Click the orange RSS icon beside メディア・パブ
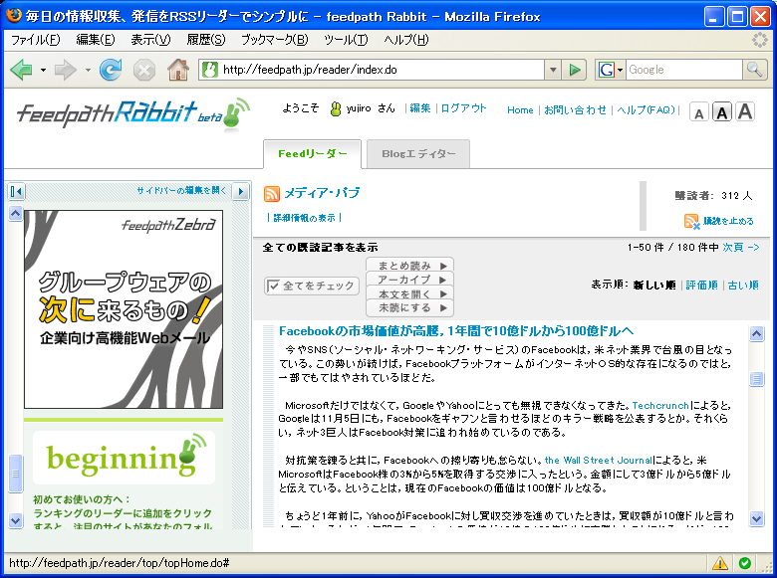The image size is (777, 578). 272,193
